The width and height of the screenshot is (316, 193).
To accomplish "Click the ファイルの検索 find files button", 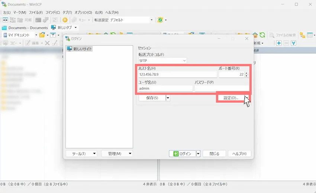I will point(283,35).
